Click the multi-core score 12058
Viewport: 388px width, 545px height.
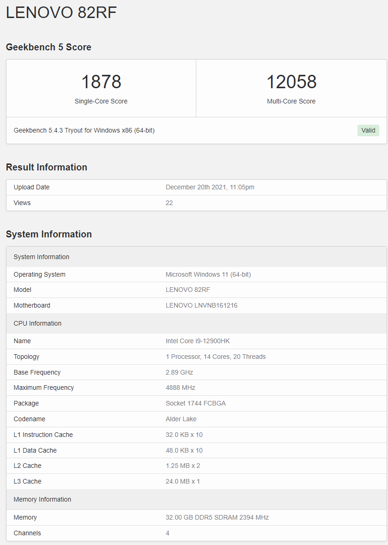[291, 82]
